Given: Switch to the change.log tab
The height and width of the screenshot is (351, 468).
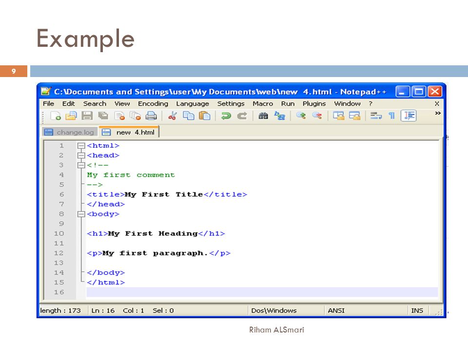Looking at the screenshot, I should pyautogui.click(x=70, y=132).
